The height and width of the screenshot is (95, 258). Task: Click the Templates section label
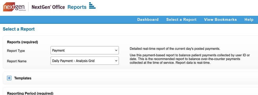pos(23,78)
